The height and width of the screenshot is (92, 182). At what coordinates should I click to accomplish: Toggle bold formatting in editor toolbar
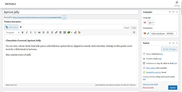click(x=22, y=33)
